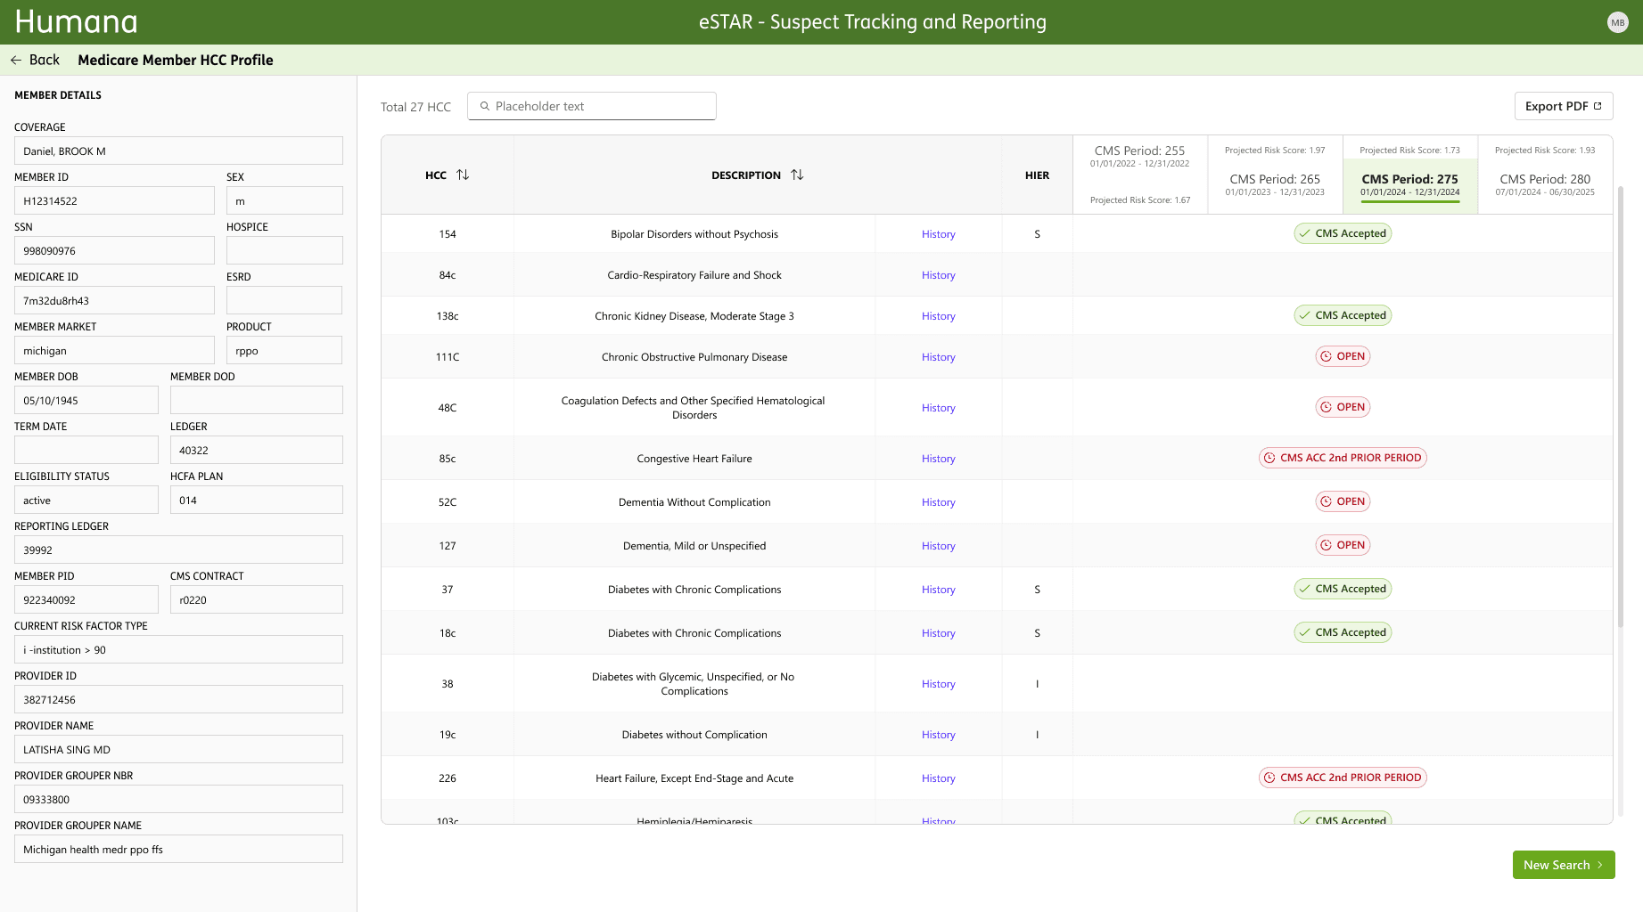Viewport: 1643px width, 912px height.
Task: Open History for Chronic Kidney Disease row
Action: click(x=938, y=316)
